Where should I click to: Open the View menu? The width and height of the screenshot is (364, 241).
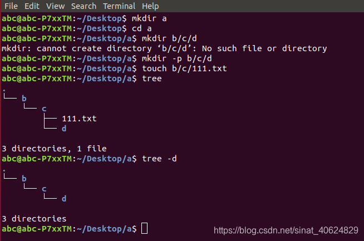click(55, 6)
